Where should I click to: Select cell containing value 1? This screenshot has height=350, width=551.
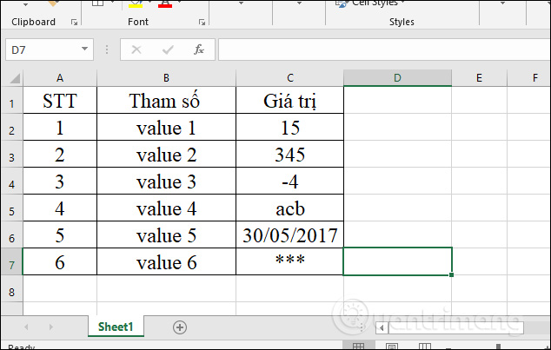coord(166,128)
